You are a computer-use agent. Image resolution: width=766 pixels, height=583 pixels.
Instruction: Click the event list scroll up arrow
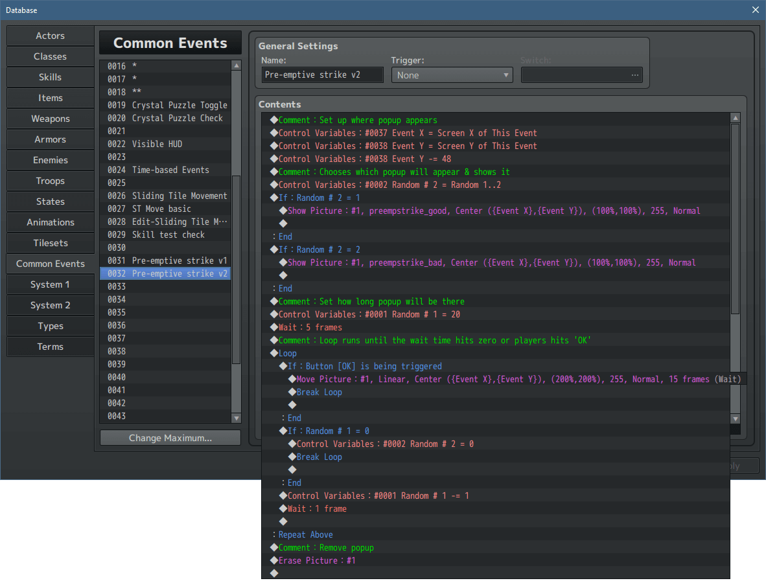click(x=237, y=65)
